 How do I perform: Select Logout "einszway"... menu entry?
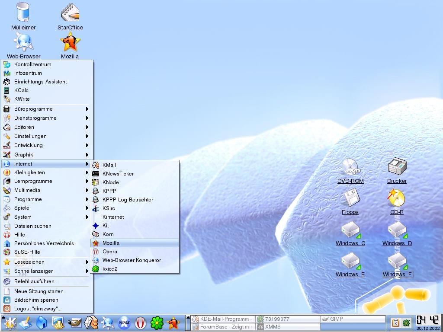(47, 309)
